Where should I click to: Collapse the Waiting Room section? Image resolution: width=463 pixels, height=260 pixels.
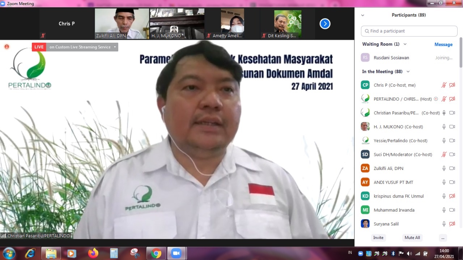tap(405, 44)
